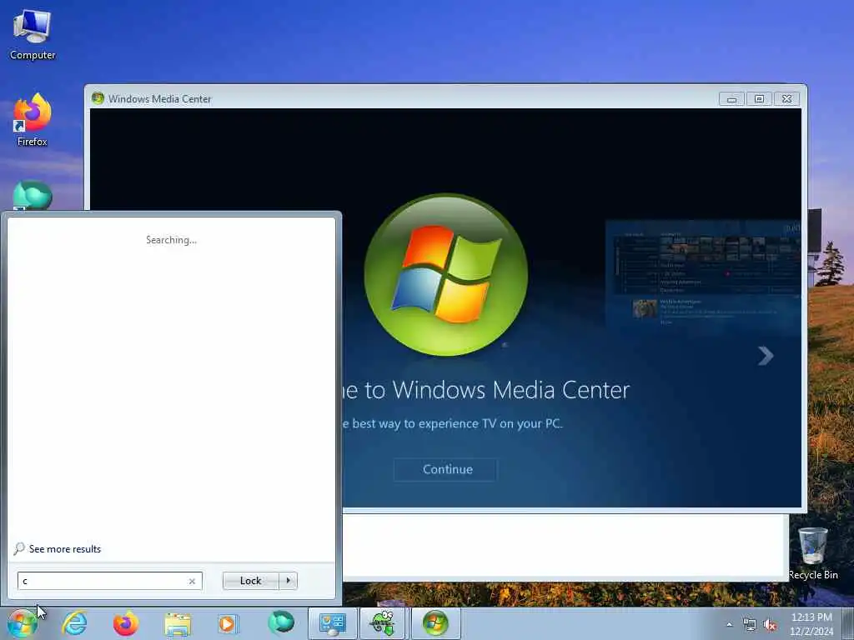Select the Computer desktop icon
Viewport: 854px width, 640px height.
pos(33,35)
